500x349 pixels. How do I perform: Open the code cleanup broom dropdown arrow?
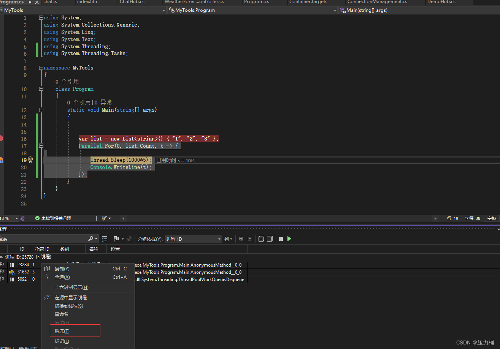pos(110,218)
